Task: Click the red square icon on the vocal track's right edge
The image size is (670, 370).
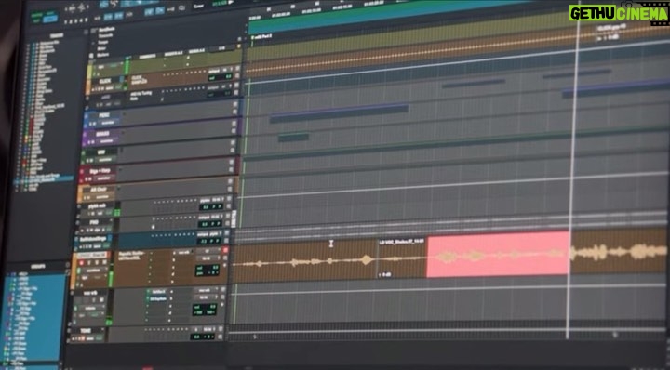Action: click(x=225, y=251)
